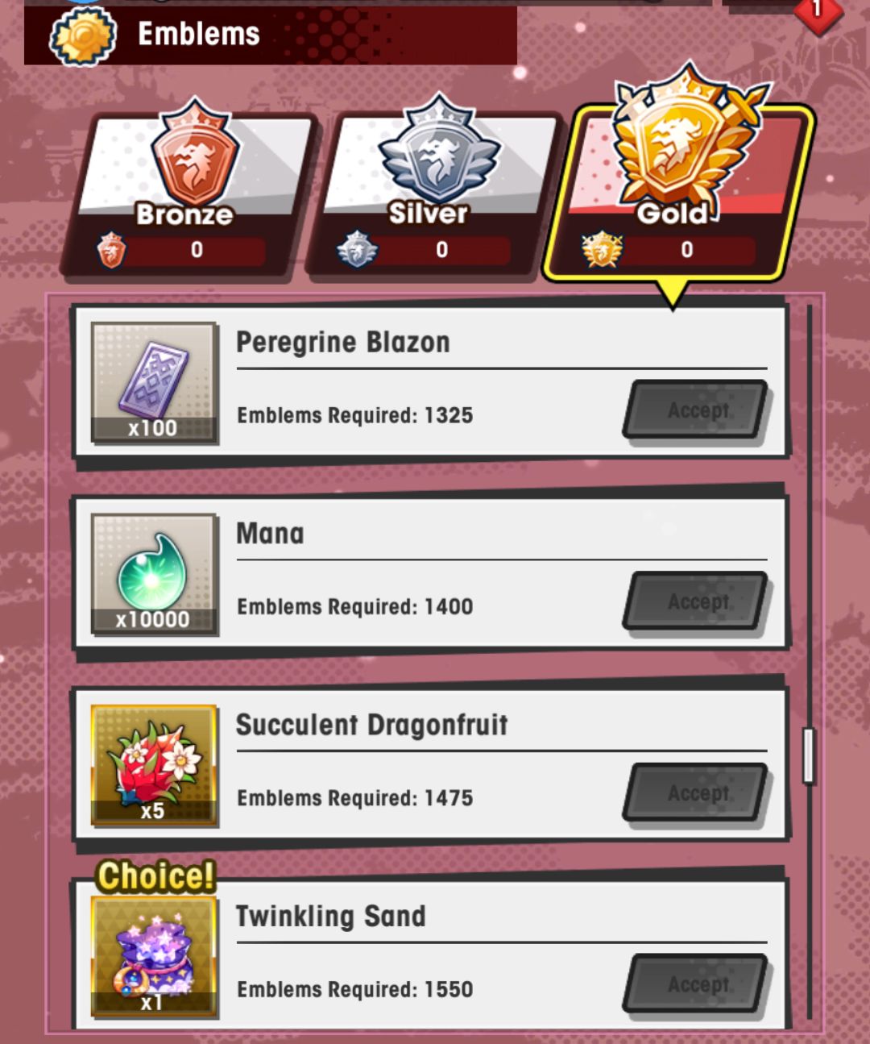
Task: Click the small bronze emblem counter icon
Action: tap(111, 250)
